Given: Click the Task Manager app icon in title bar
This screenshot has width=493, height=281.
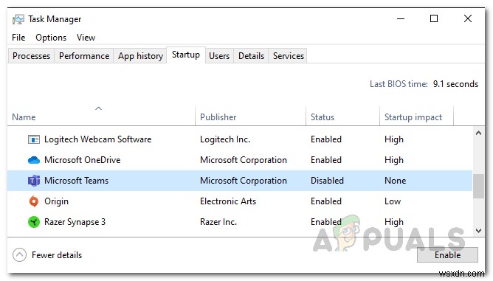Looking at the screenshot, I should [18, 19].
